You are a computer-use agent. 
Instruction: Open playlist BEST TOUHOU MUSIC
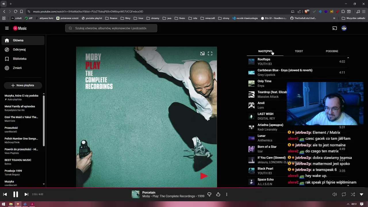22,162
